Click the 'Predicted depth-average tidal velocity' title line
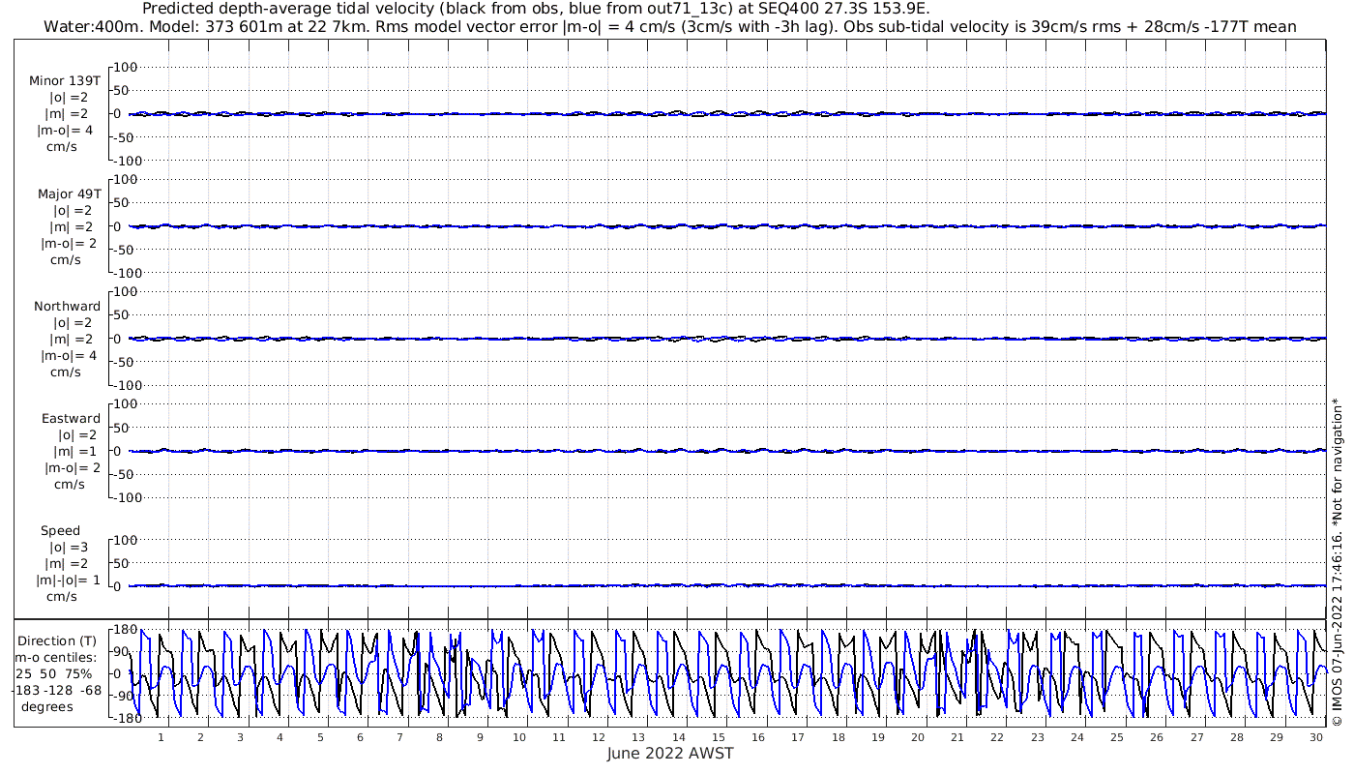Viewport: 1354px width, 774px height. coord(535,9)
